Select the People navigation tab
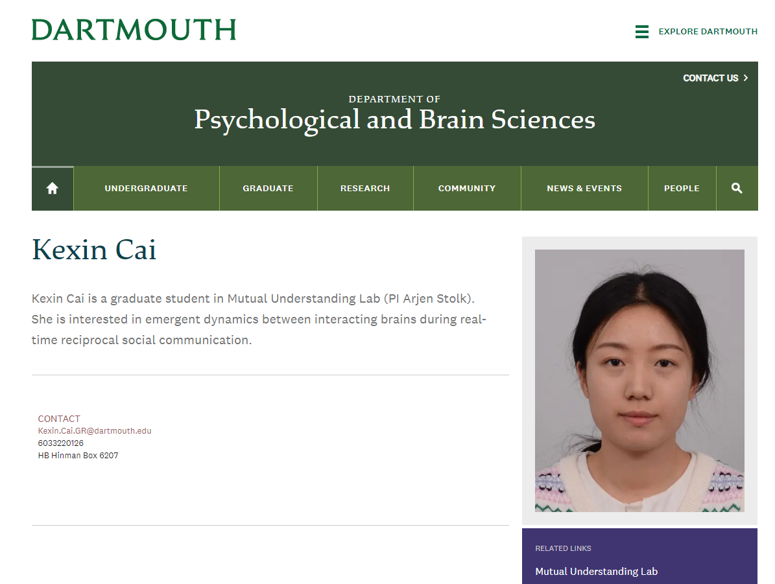The width and height of the screenshot is (775, 584). coord(682,189)
